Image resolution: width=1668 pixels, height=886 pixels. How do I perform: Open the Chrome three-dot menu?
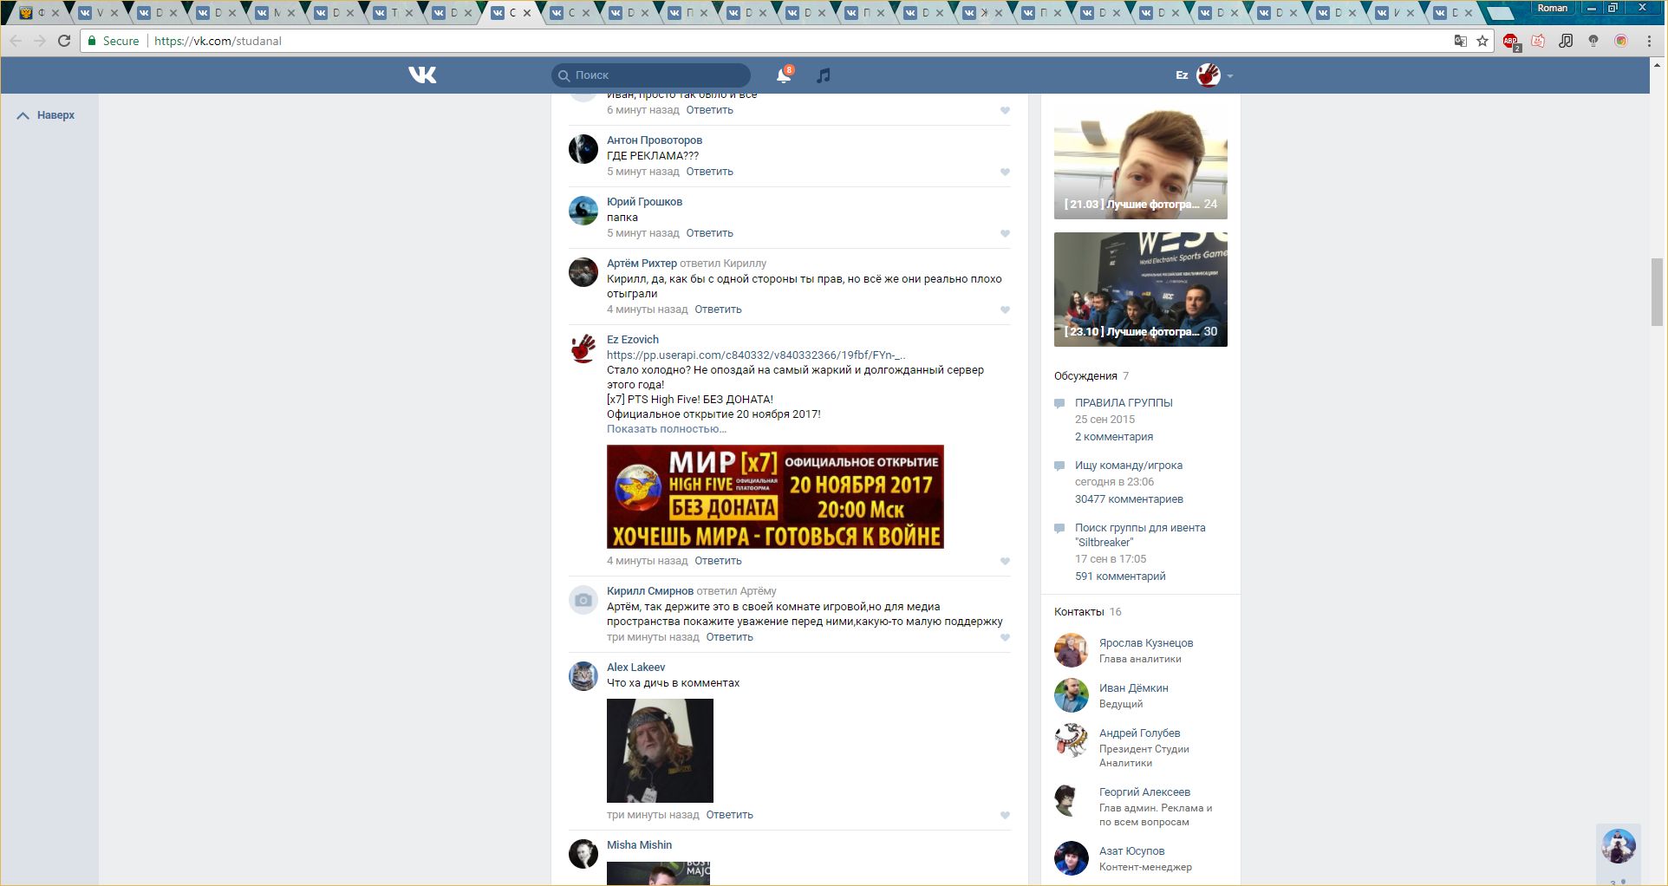point(1649,41)
